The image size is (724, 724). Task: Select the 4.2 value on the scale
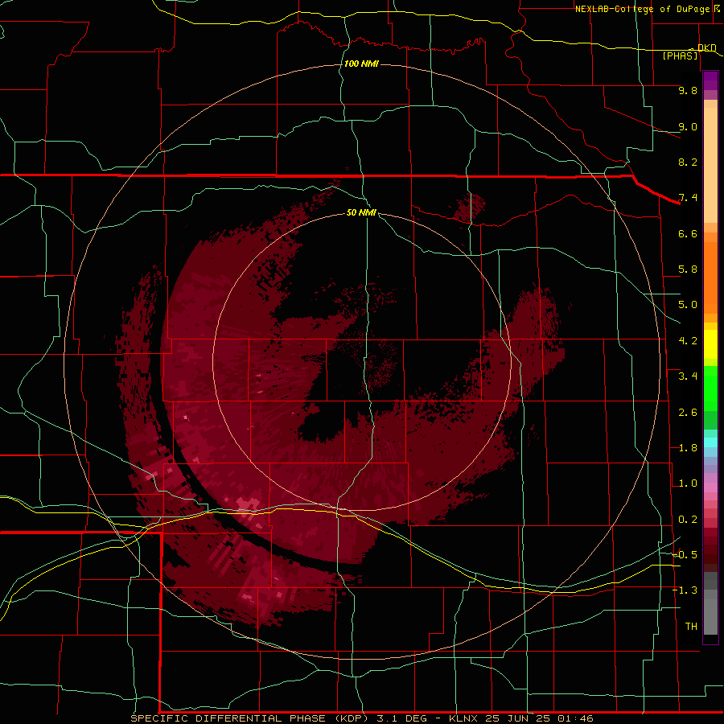(x=688, y=341)
